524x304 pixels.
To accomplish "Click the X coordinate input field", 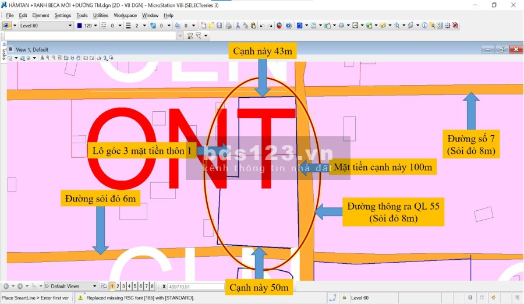I will [x=196, y=287].
